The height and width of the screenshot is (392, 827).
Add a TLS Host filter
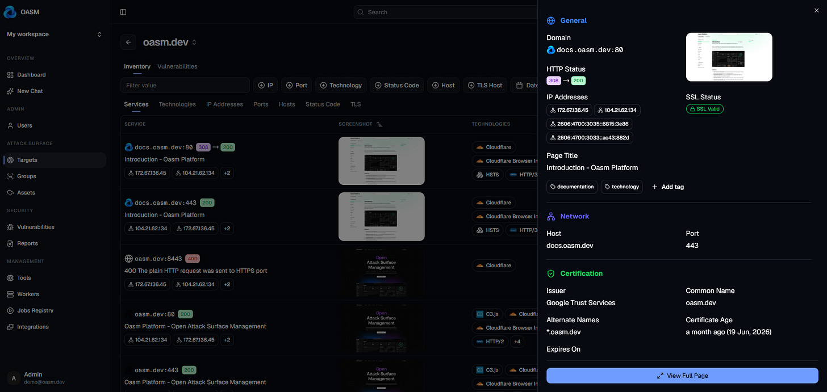tap(485, 85)
